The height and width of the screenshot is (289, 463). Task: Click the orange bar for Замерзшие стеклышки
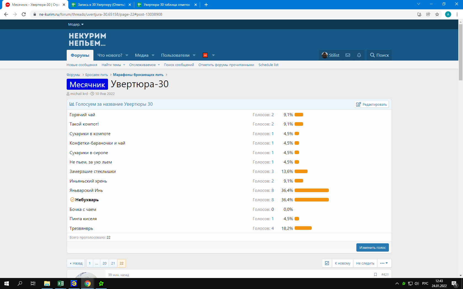pos(301,171)
